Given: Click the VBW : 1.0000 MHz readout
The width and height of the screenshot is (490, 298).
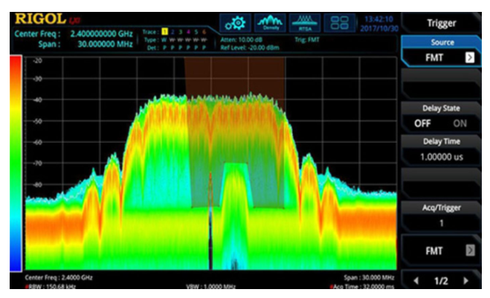Looking at the screenshot, I should coord(210,286).
